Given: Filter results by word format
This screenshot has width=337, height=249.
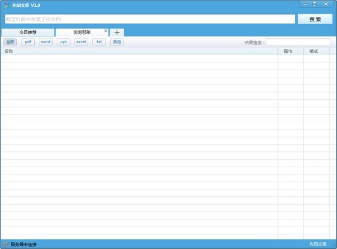Looking at the screenshot, I should click(x=45, y=42).
